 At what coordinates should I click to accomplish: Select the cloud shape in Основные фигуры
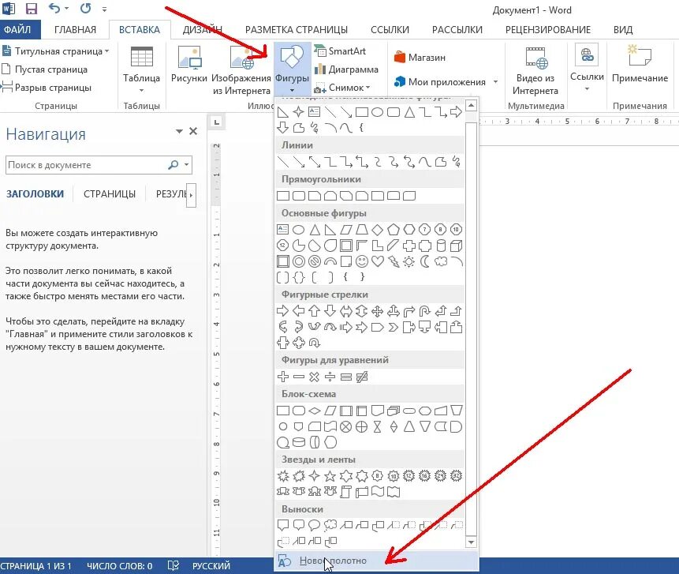[440, 261]
